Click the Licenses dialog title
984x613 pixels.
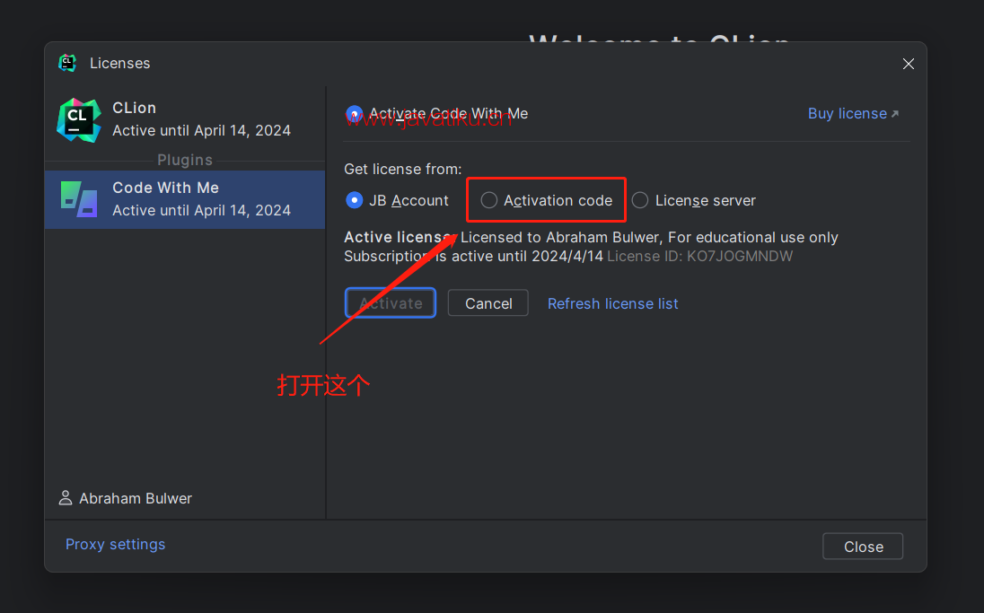pyautogui.click(x=120, y=64)
